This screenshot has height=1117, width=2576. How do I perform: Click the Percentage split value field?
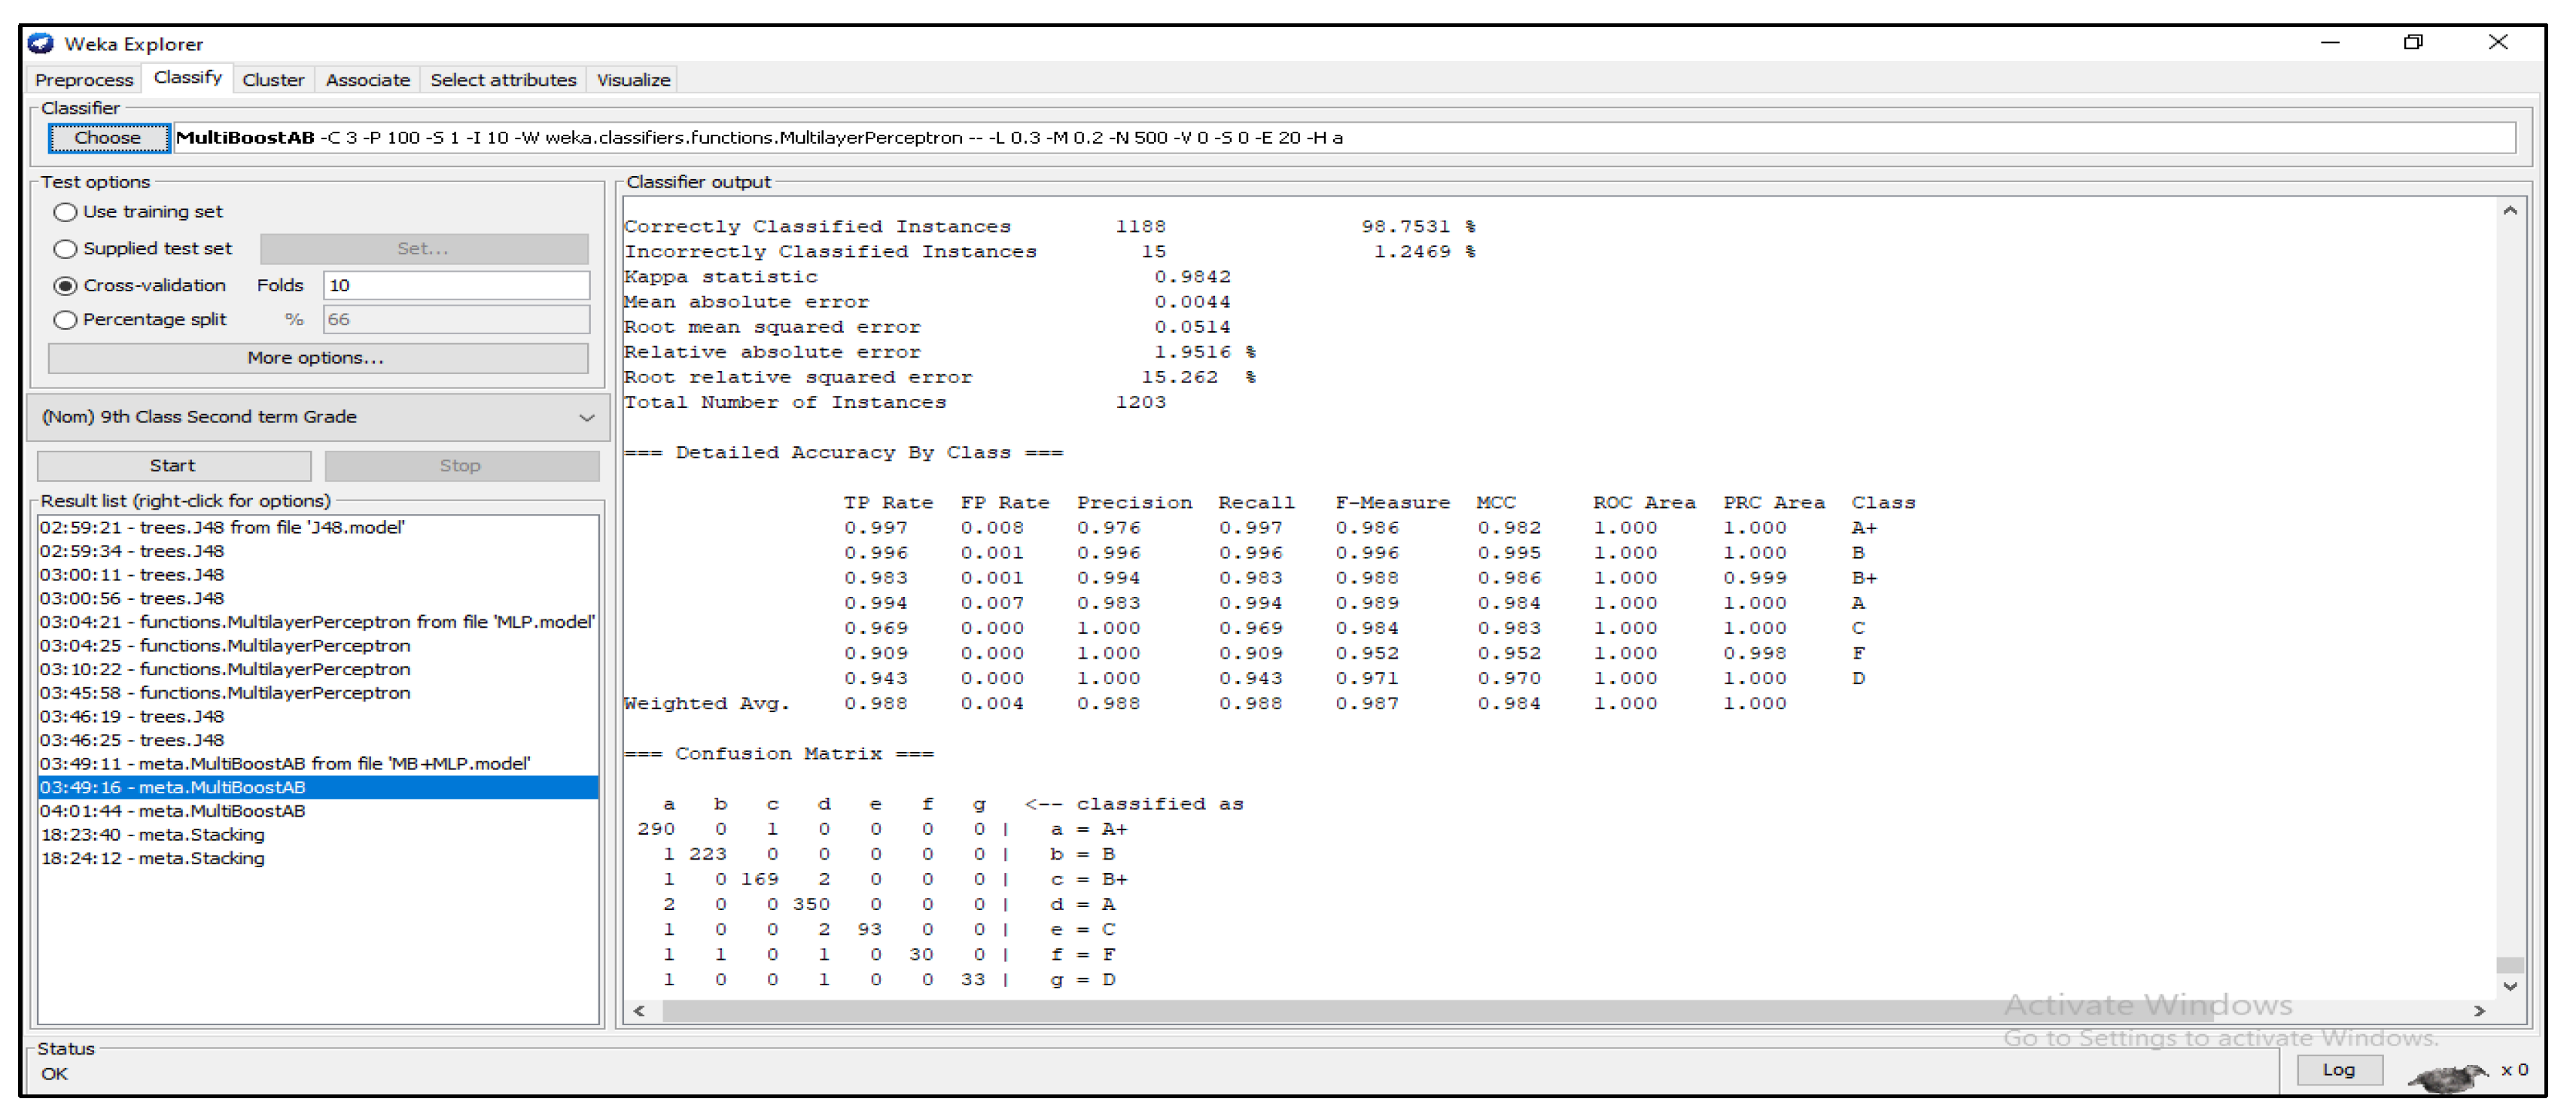pyautogui.click(x=456, y=320)
